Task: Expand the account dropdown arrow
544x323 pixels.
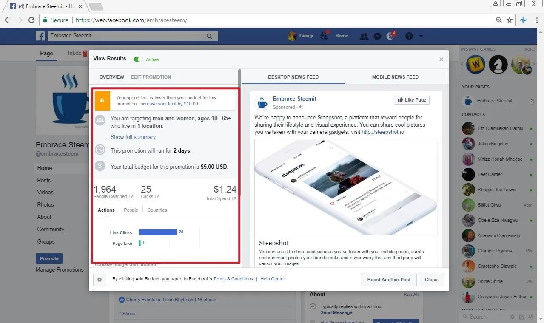Action: [x=421, y=36]
